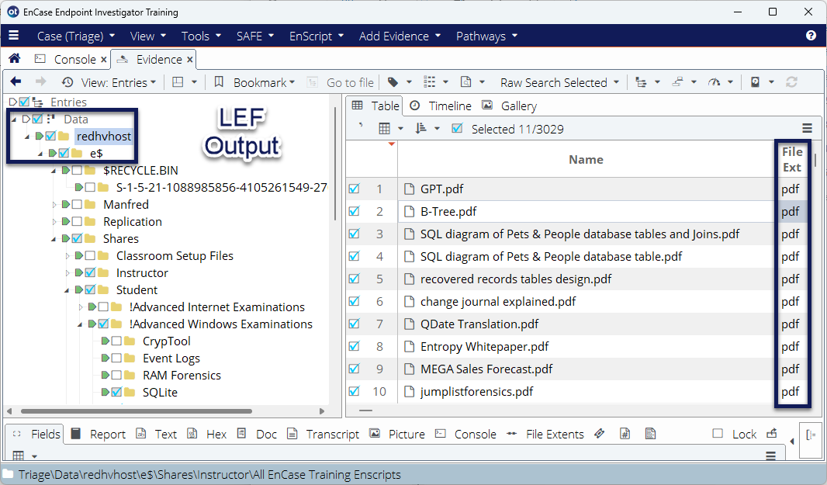The width and height of the screenshot is (827, 485).
Task: Expand the Replication tree node
Action: point(54,222)
